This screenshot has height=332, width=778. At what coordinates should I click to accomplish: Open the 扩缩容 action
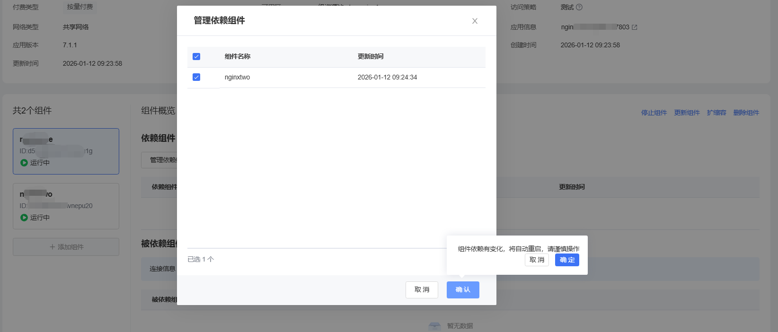tap(716, 113)
